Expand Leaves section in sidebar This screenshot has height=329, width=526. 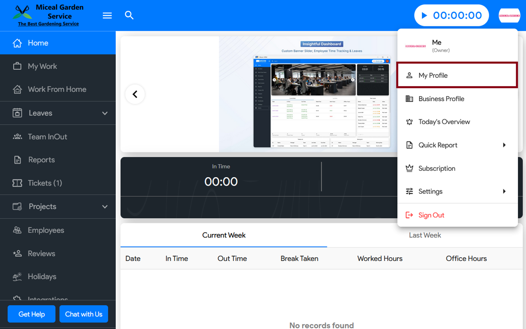[105, 113]
